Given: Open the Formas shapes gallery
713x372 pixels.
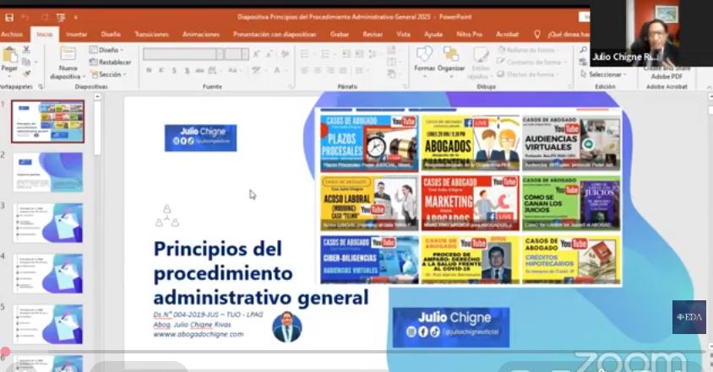Looking at the screenshot, I should pyautogui.click(x=424, y=60).
